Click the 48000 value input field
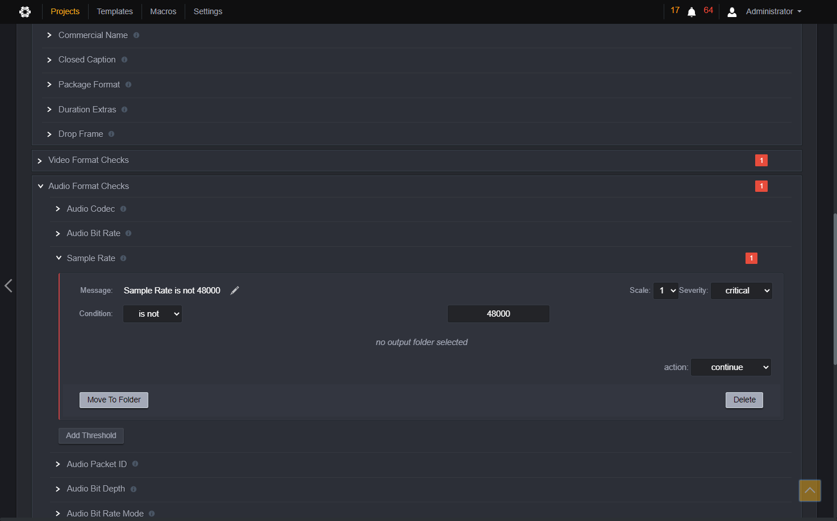 coord(498,314)
